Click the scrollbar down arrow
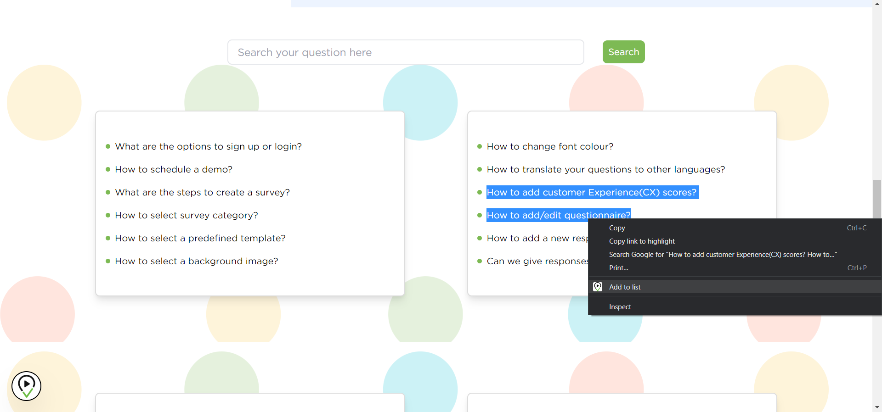882x412 pixels. pos(877,407)
